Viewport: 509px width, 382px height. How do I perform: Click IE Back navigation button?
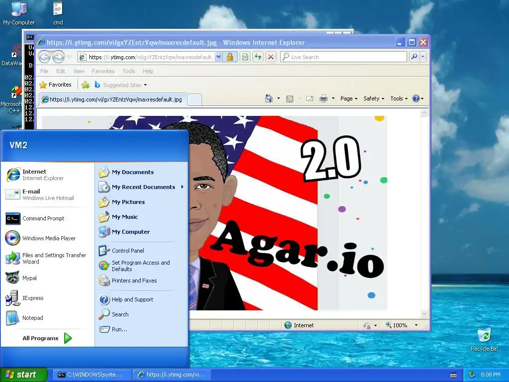(44, 57)
